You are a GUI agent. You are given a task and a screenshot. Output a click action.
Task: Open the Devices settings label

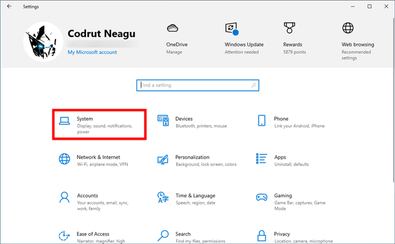(x=184, y=119)
